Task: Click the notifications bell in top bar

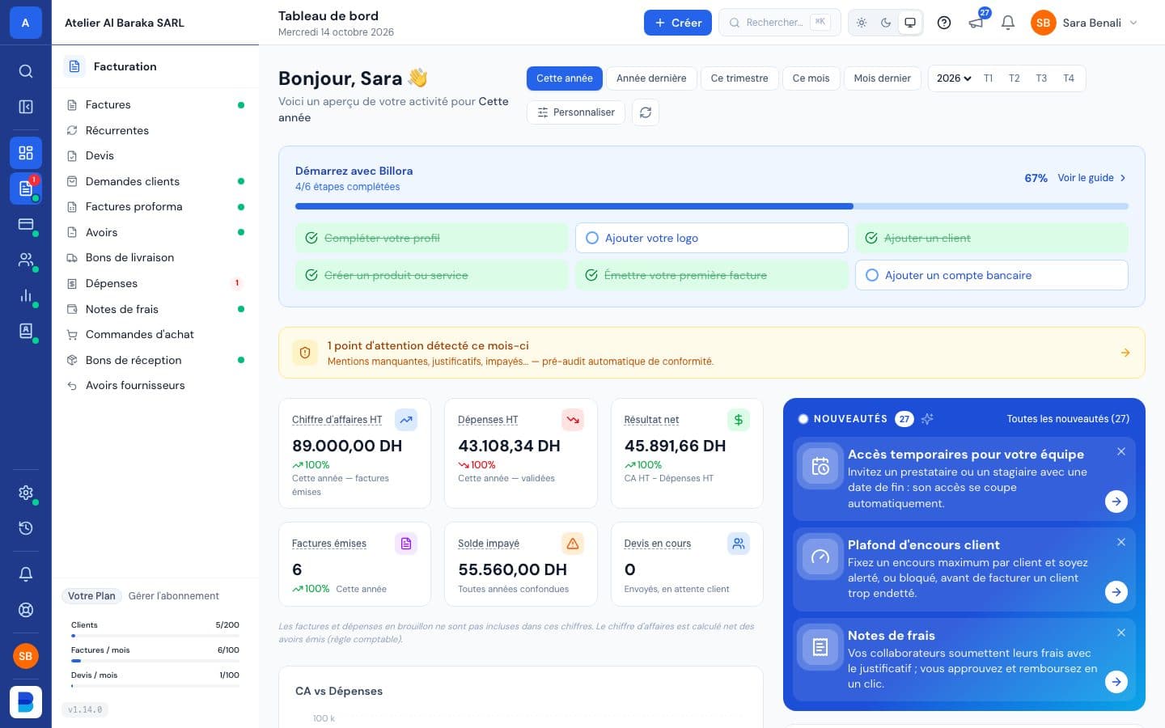Action: click(1008, 23)
